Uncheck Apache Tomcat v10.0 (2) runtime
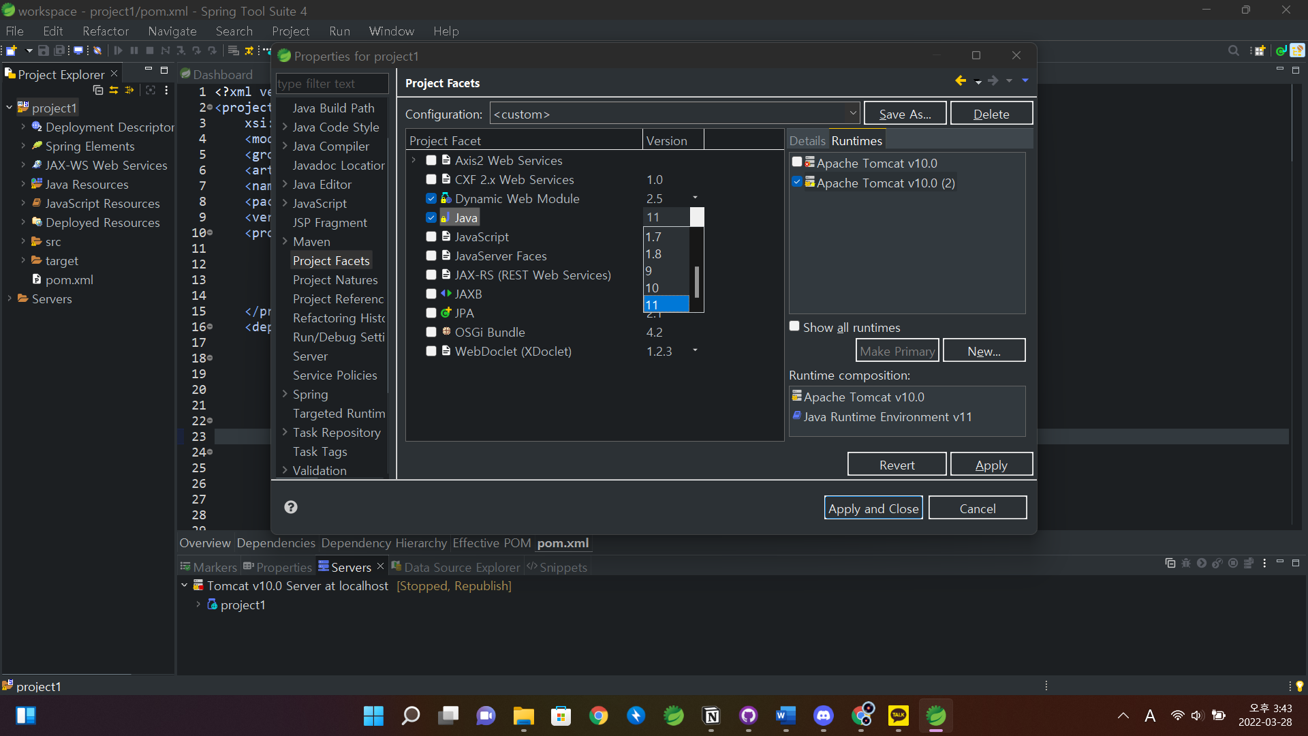 point(796,182)
